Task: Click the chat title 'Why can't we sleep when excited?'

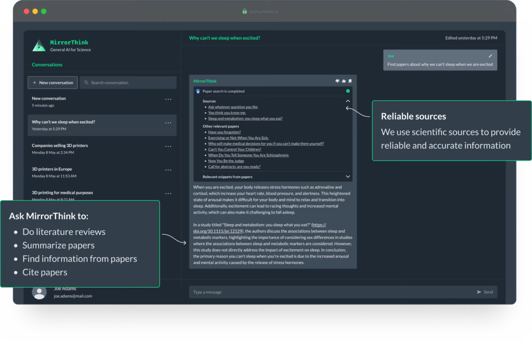Action: 225,38
